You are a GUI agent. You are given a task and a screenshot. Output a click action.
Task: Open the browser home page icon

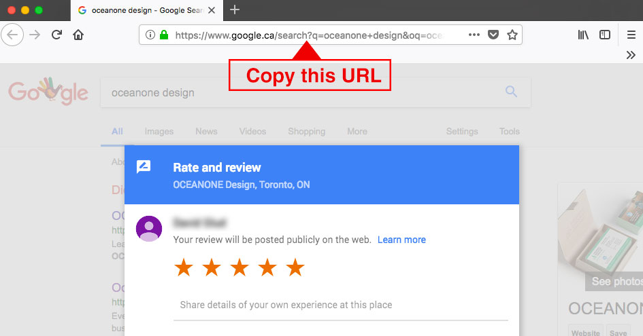[78, 35]
